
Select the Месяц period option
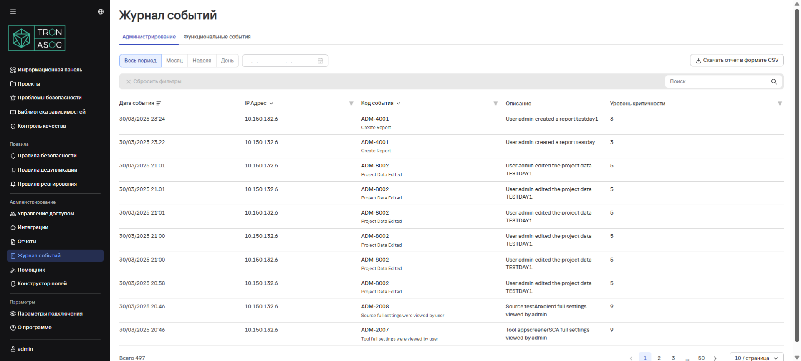tap(174, 61)
